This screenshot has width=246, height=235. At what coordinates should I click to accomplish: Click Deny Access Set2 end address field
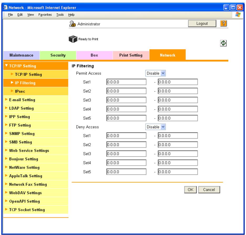point(178,145)
